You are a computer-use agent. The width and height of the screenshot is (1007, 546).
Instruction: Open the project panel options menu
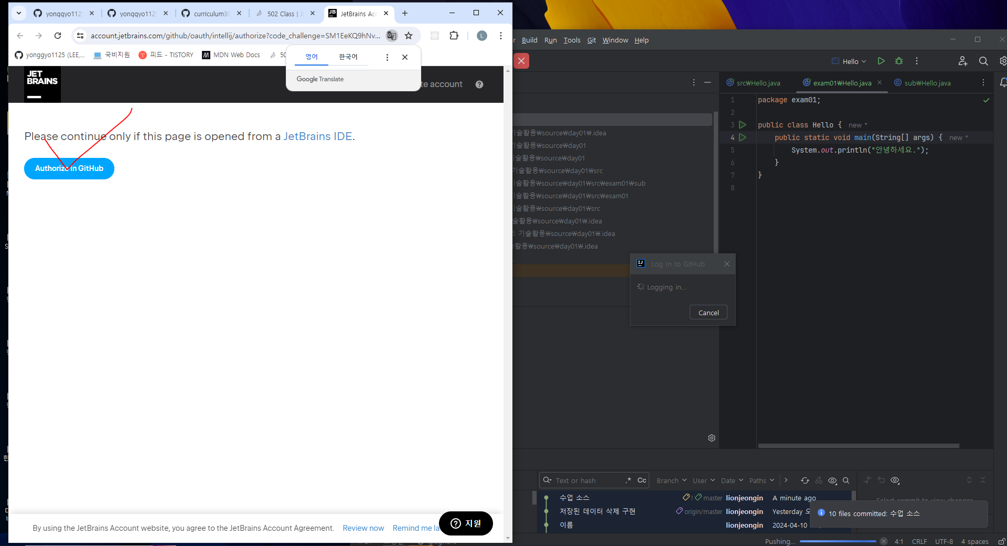[x=694, y=82]
